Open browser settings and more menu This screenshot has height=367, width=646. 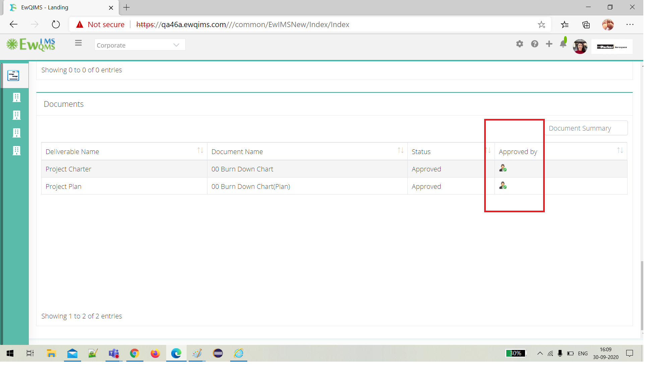click(x=630, y=24)
